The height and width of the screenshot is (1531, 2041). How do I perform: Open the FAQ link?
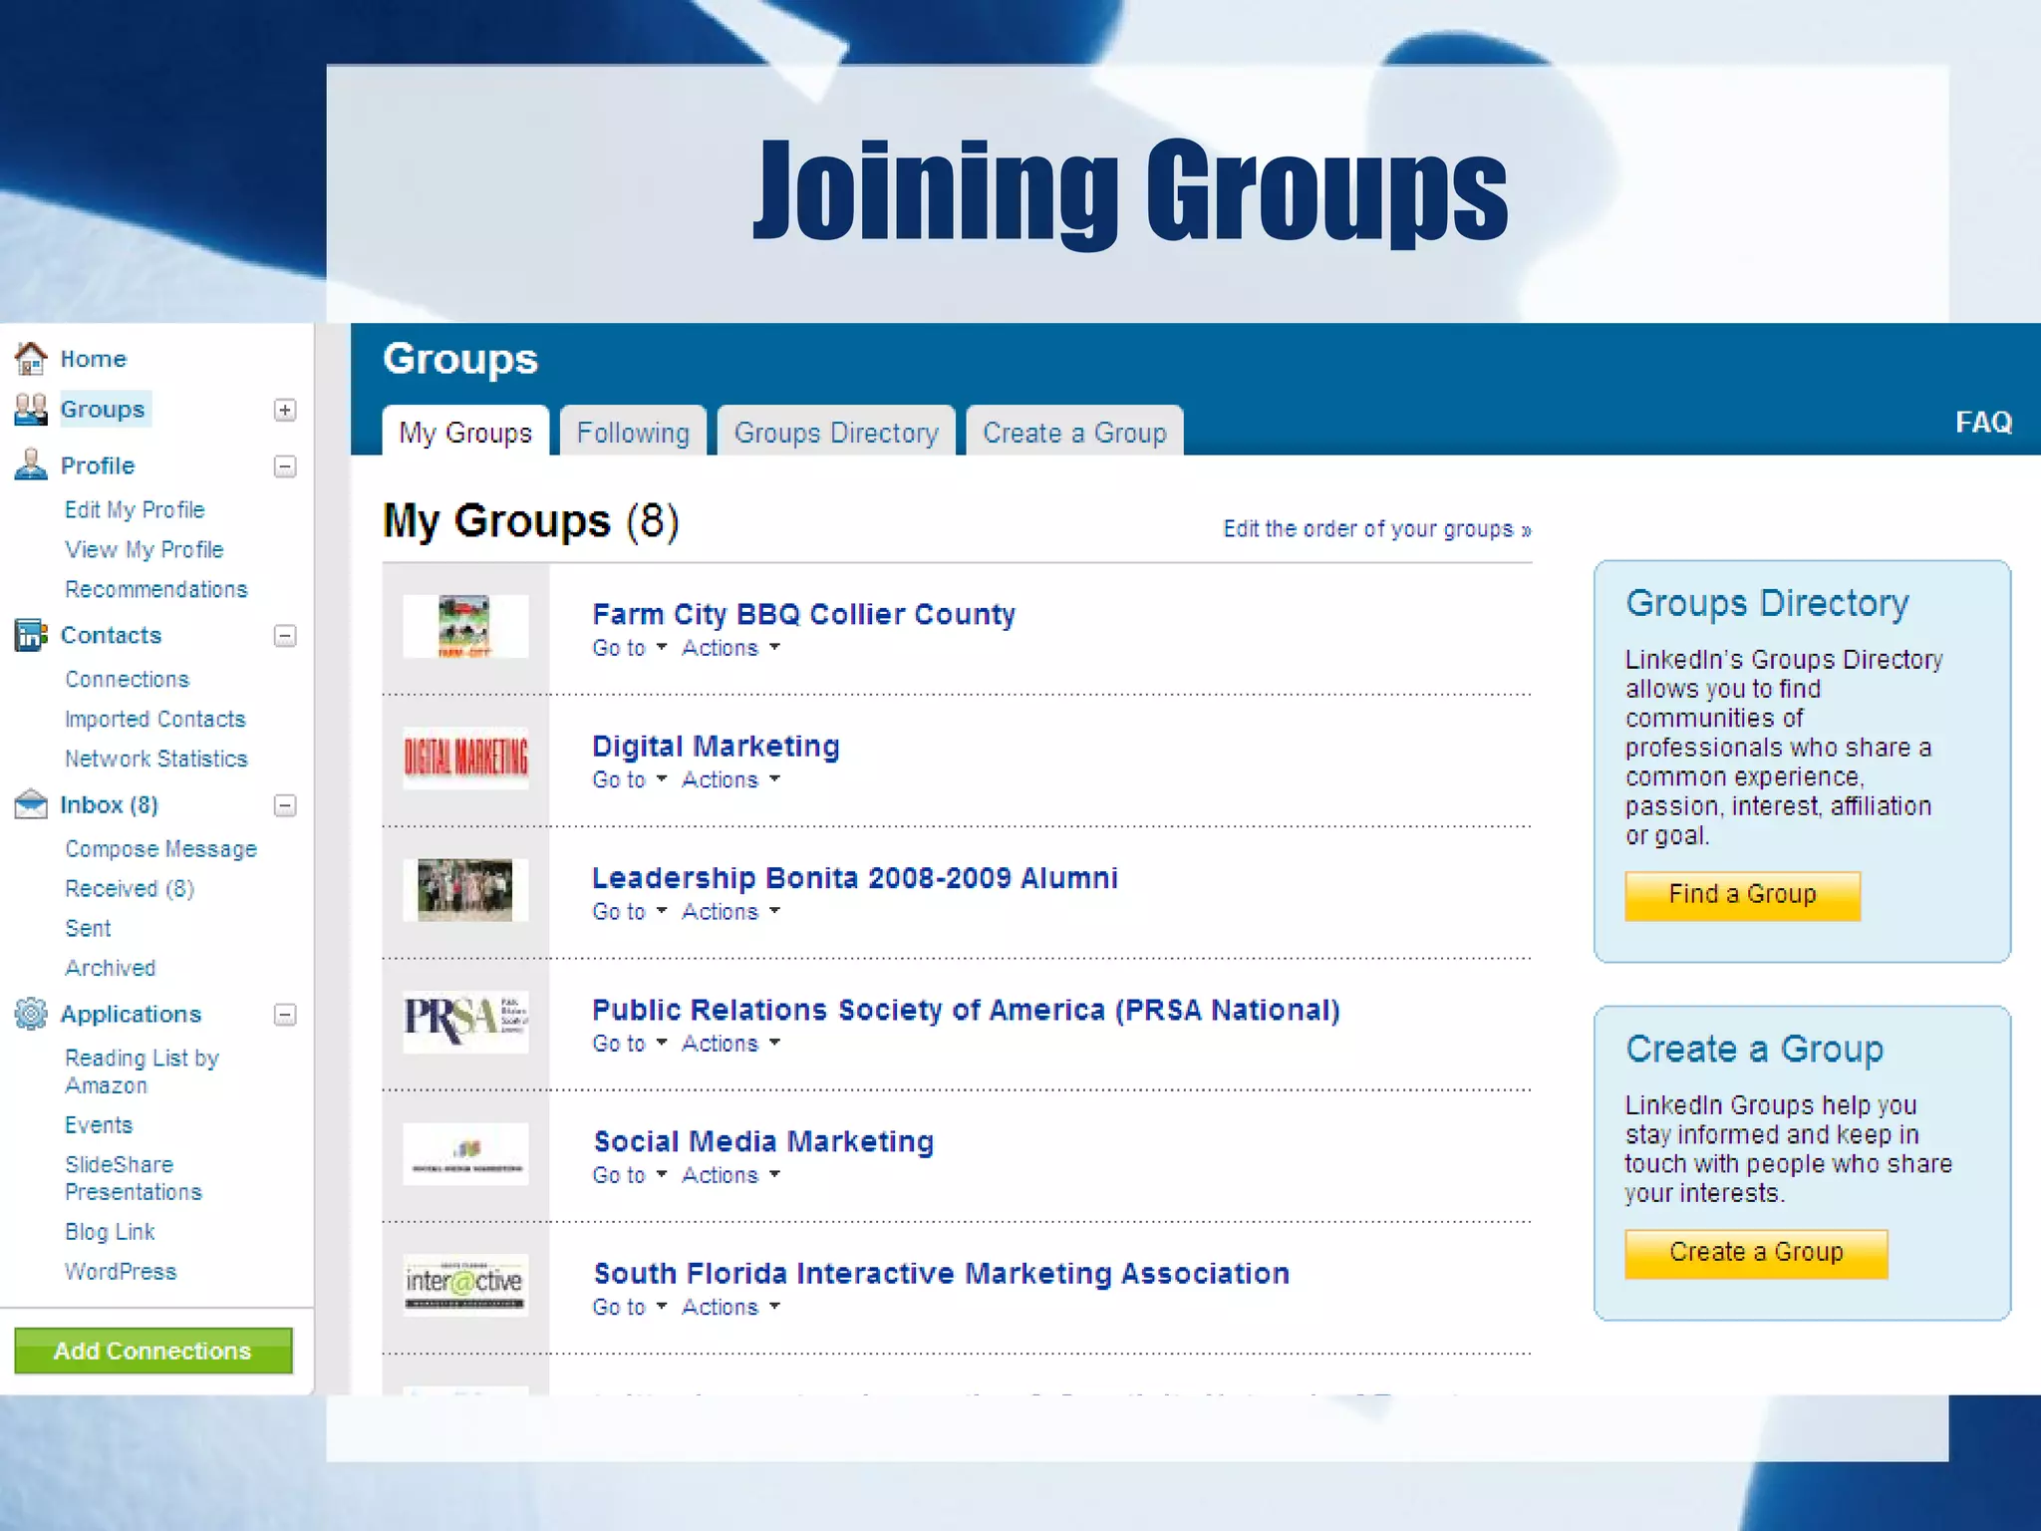(x=1983, y=422)
